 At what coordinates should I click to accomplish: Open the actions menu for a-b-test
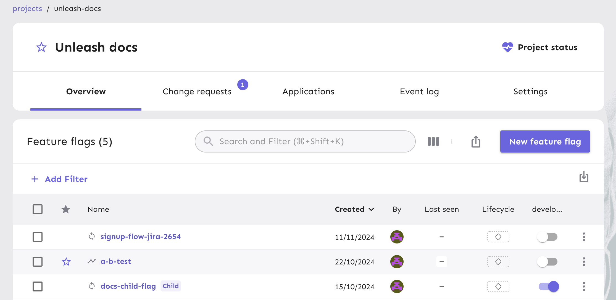click(584, 261)
